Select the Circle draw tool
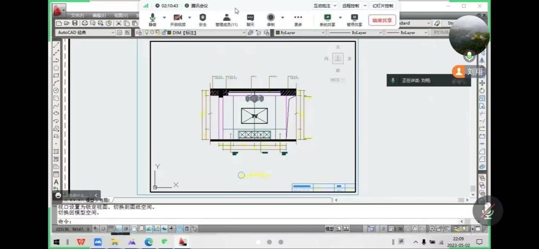539x249 pixels. (56, 91)
